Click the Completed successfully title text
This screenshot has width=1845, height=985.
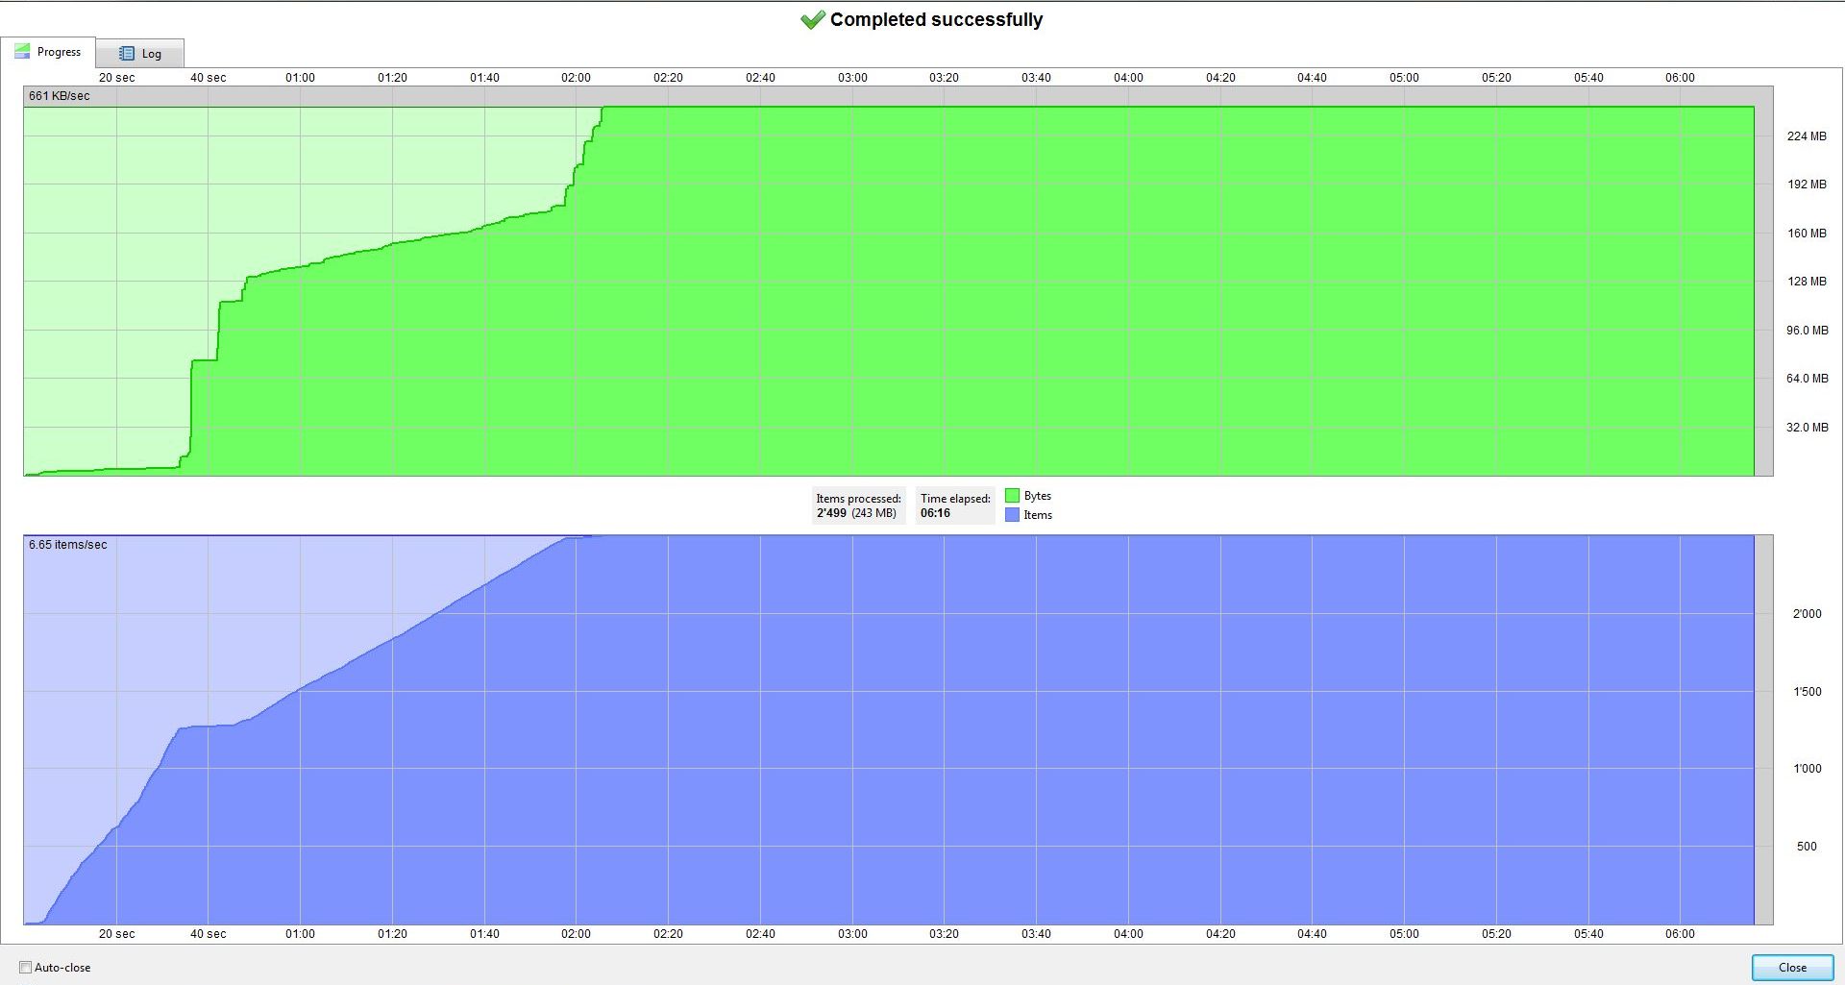(x=936, y=20)
